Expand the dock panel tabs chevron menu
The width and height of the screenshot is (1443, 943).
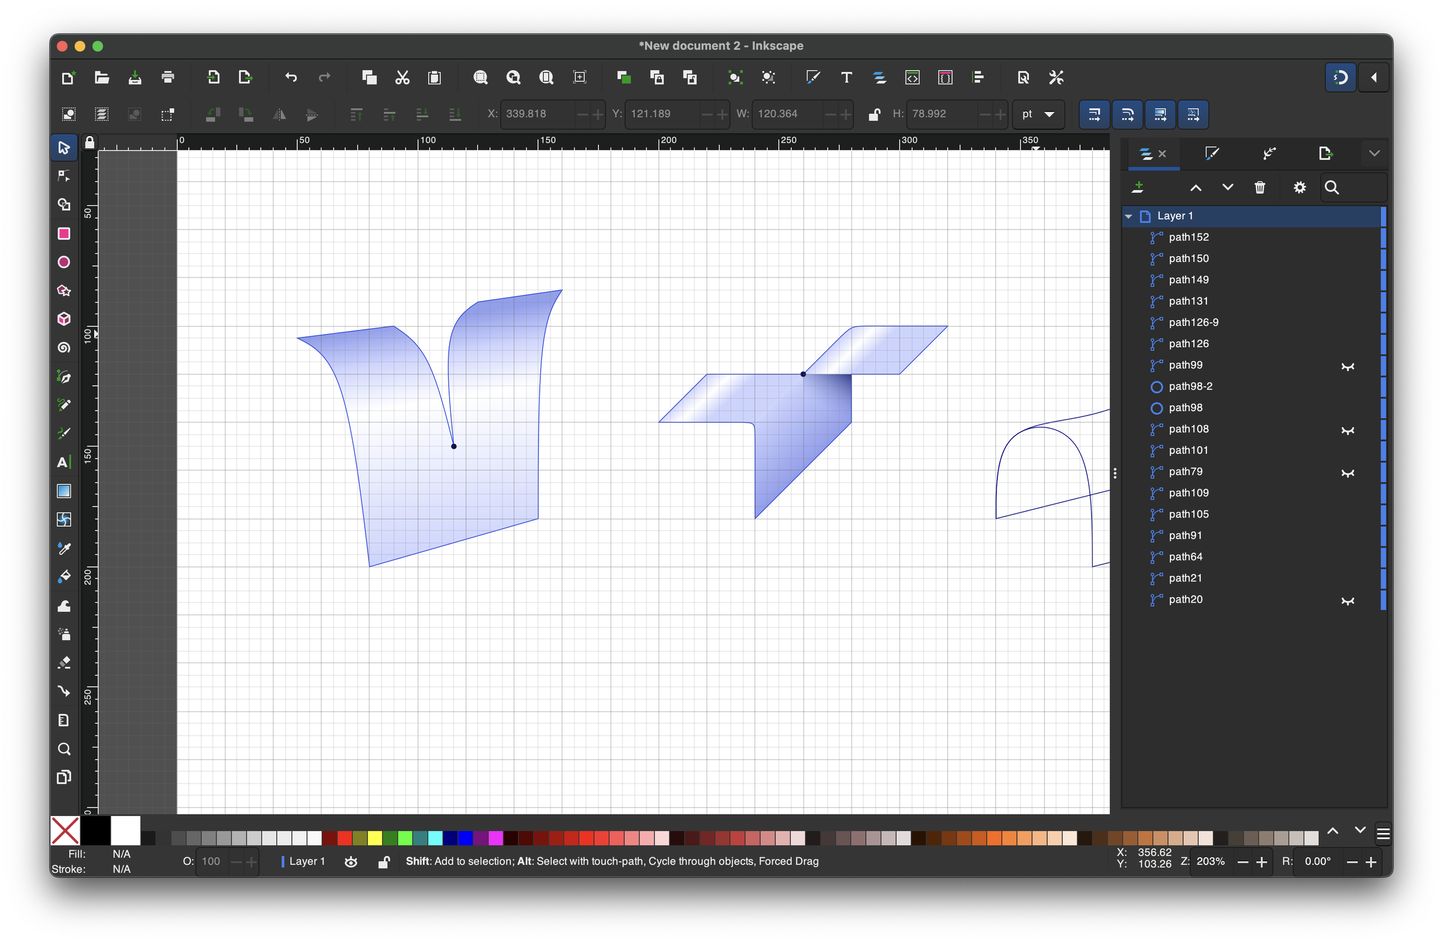pyautogui.click(x=1374, y=154)
